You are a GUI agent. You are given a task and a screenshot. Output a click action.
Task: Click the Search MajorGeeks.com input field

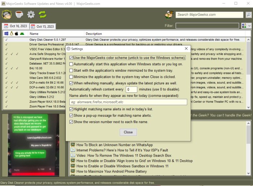(x=209, y=15)
